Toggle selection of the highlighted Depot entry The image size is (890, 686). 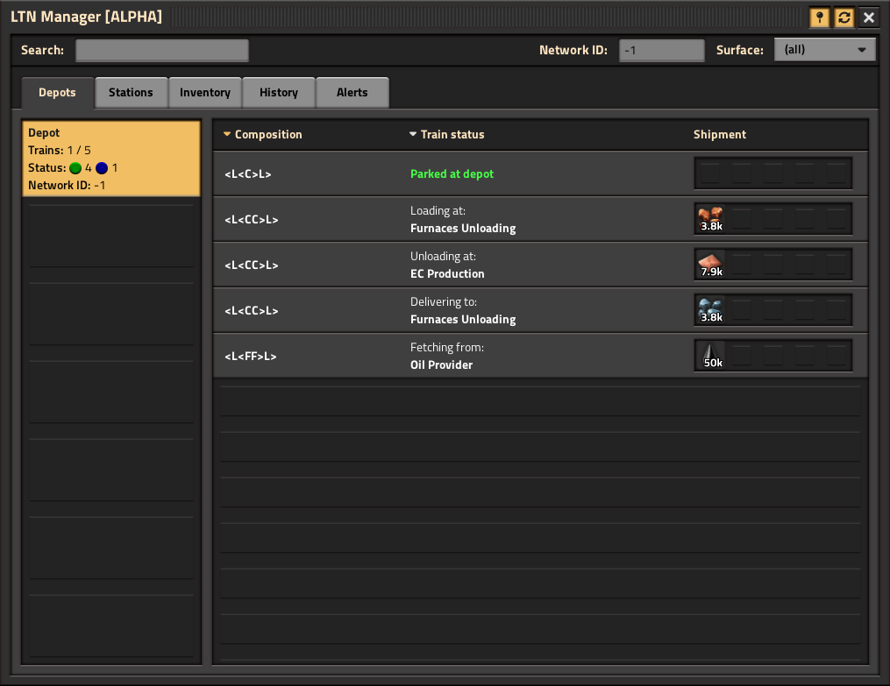coord(111,159)
